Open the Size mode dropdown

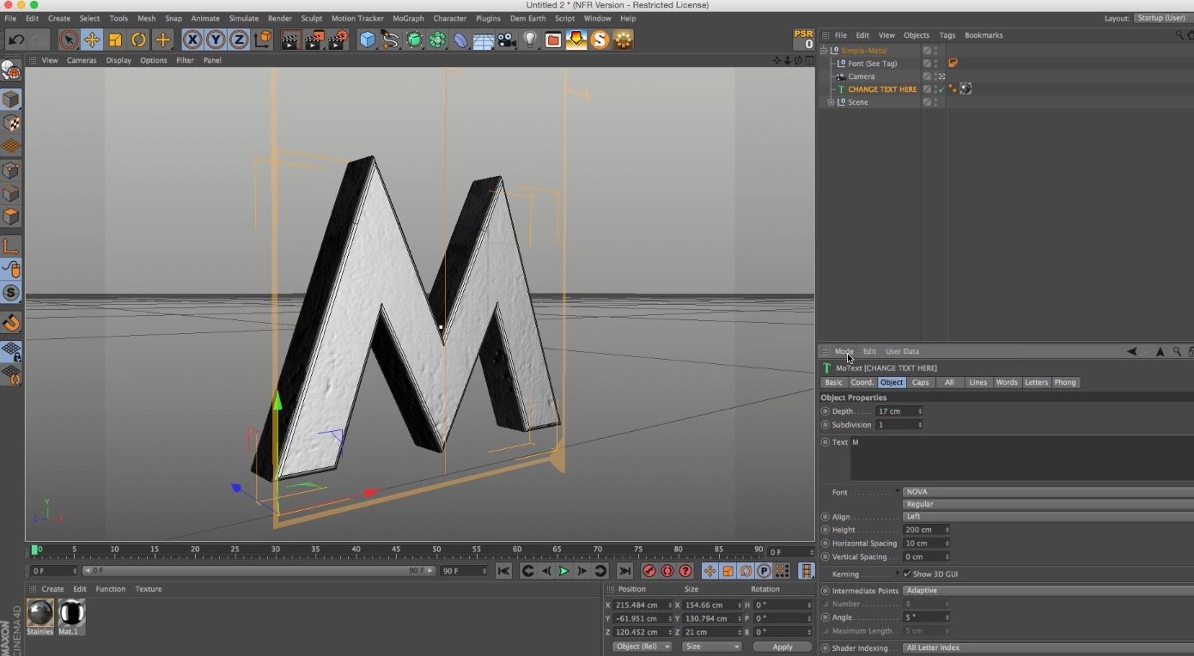coord(711,647)
